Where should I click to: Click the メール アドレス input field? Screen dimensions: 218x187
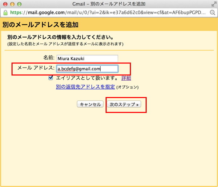click(87, 69)
